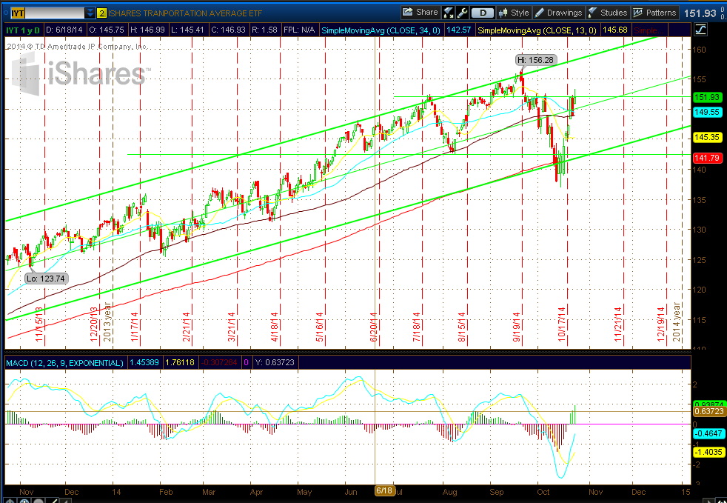Click the 10/17/14 expiration date marker
Viewport: 727px width, 503px height.
coord(562,324)
